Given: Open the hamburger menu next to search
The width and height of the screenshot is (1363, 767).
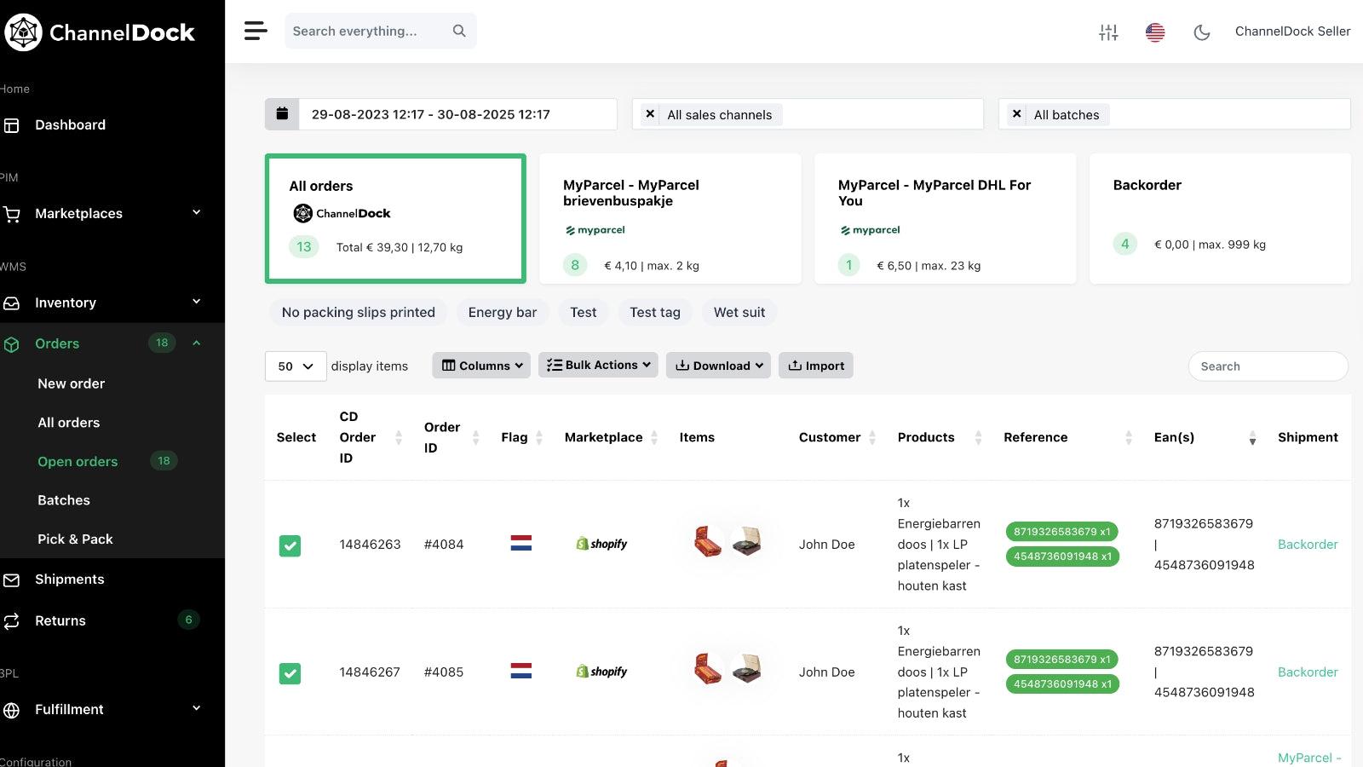Looking at the screenshot, I should (x=254, y=31).
